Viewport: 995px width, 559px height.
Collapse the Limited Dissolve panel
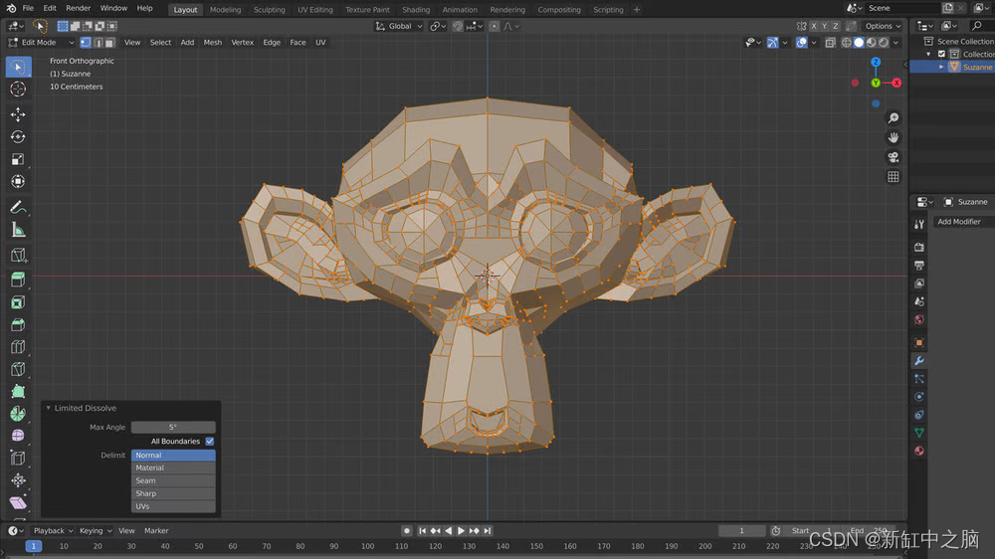[x=48, y=408]
